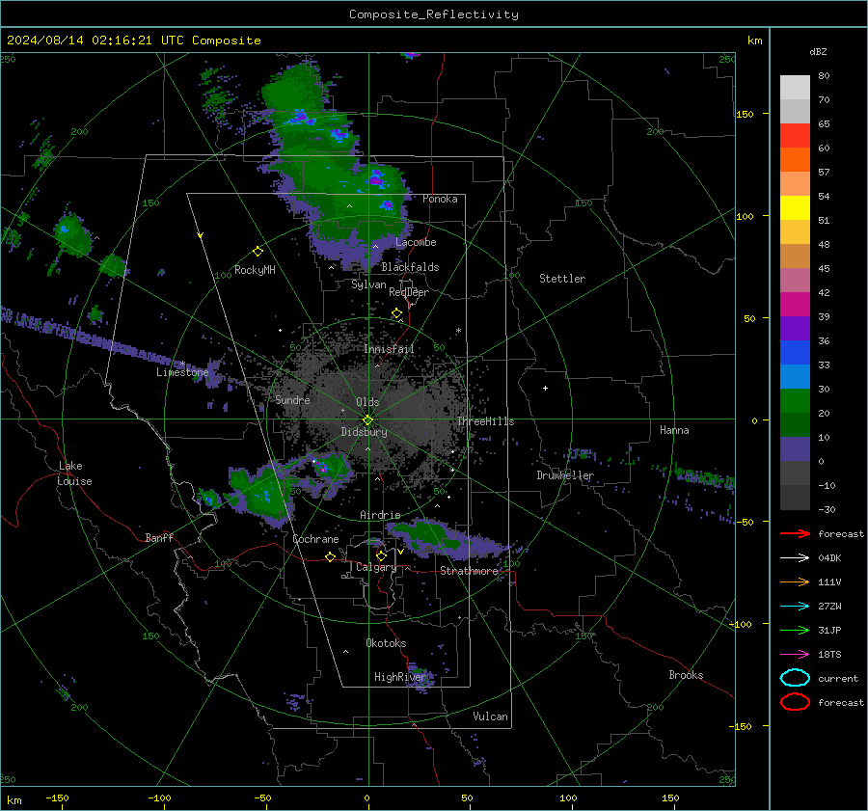Screen dimensions: 868x811
Task: Click the yellow diamond marker near RedDeer
Action: (396, 313)
